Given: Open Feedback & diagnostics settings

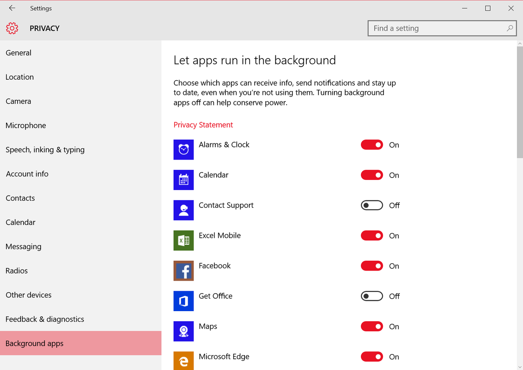Looking at the screenshot, I should [45, 319].
